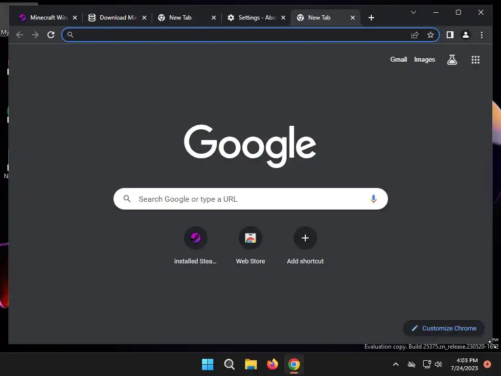Image resolution: width=501 pixels, height=376 pixels.
Task: Close the first New Tab
Action: coord(214,18)
